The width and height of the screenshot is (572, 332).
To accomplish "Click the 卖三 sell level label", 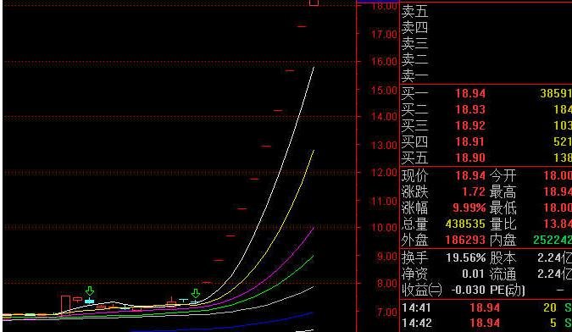I will (414, 44).
